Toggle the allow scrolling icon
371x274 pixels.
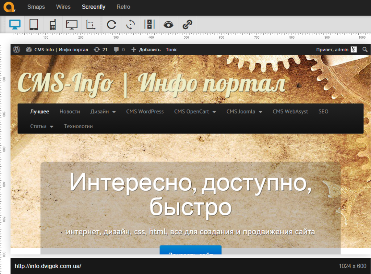point(149,25)
